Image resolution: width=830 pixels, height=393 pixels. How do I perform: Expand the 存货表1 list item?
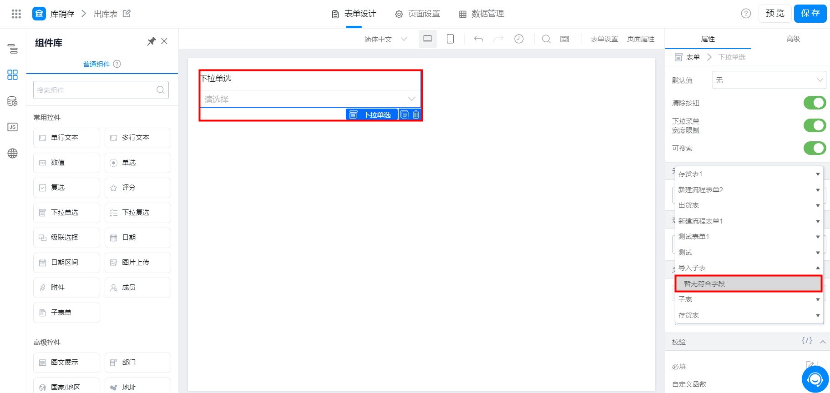tap(749, 174)
